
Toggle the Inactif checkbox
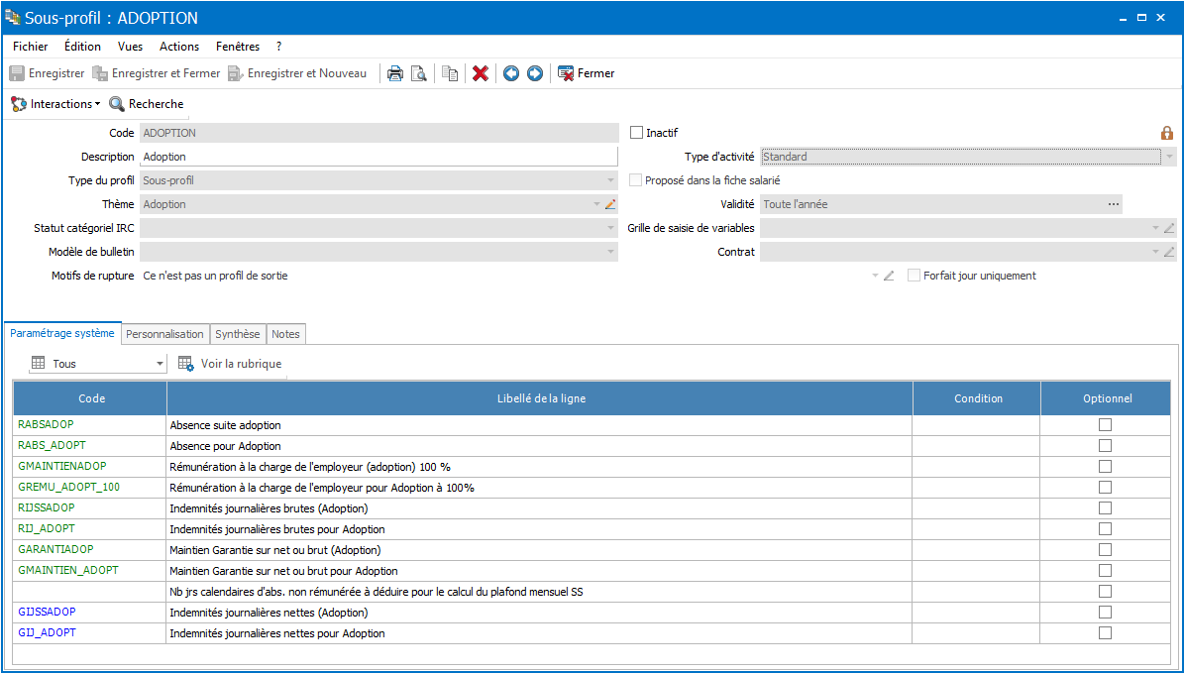(x=636, y=132)
